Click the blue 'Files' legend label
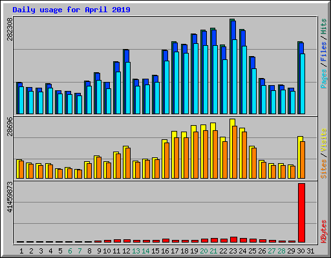The image size is (331, 258). (x=323, y=52)
